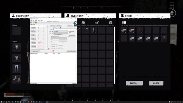This screenshot has height=103, width=183.
Task: Click the list view icon in Store
Action: click(124, 23)
